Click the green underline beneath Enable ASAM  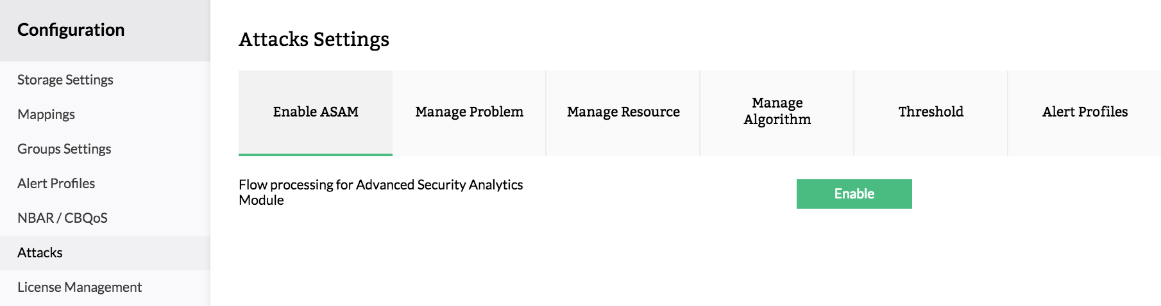pyautogui.click(x=316, y=155)
